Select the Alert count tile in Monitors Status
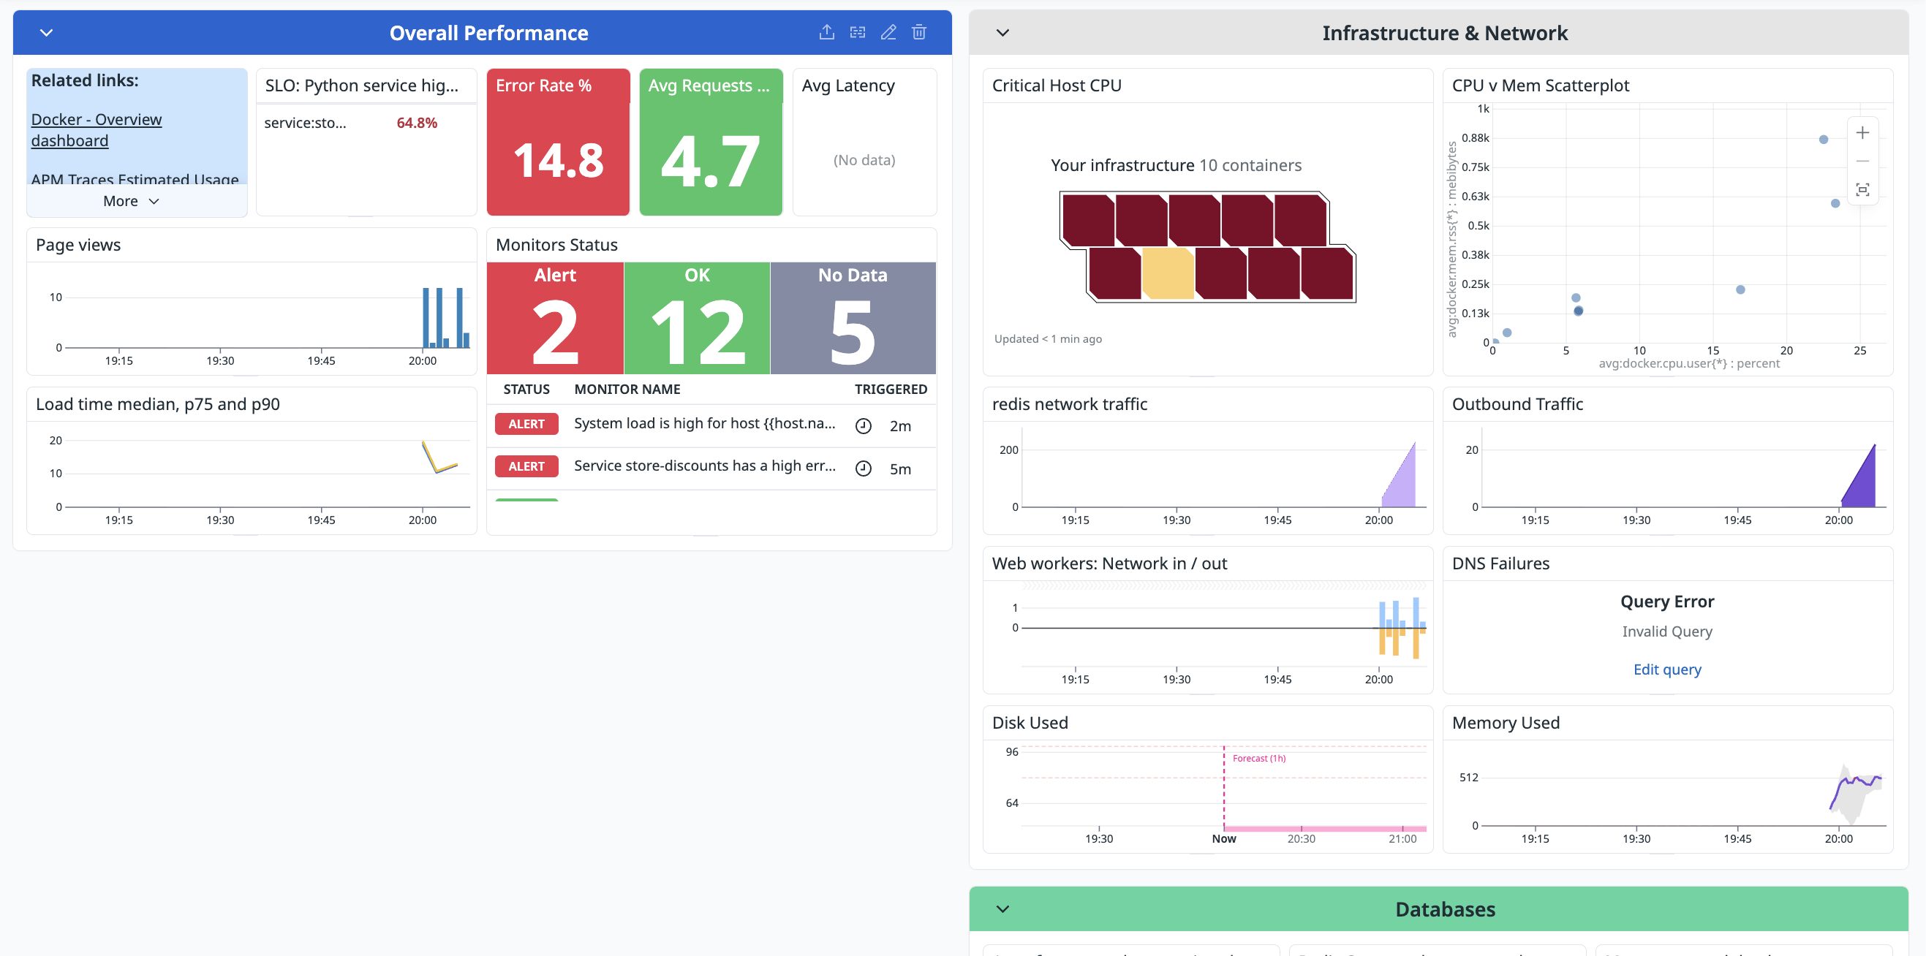Viewport: 1926px width, 956px height. click(555, 319)
